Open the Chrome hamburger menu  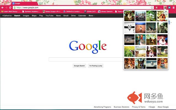pos(174,7)
